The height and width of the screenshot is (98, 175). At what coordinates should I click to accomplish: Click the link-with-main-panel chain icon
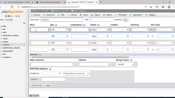pyautogui.click(x=24, y=23)
